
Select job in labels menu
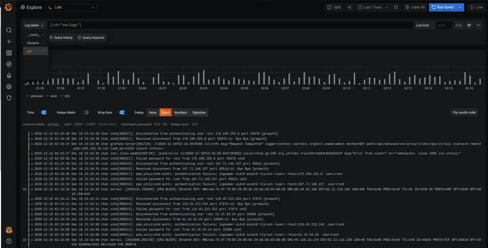[35, 51]
